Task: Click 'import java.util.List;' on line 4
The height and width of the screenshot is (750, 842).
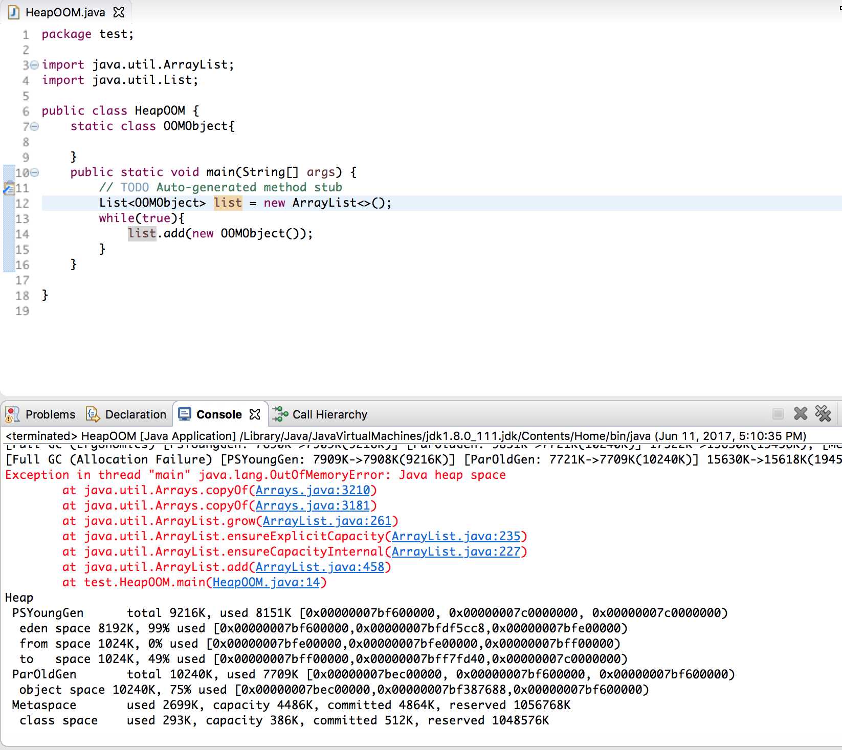Action: [x=120, y=80]
